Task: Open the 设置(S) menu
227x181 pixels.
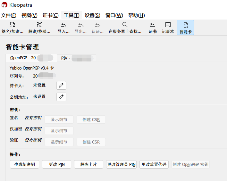Action: [x=93, y=15]
